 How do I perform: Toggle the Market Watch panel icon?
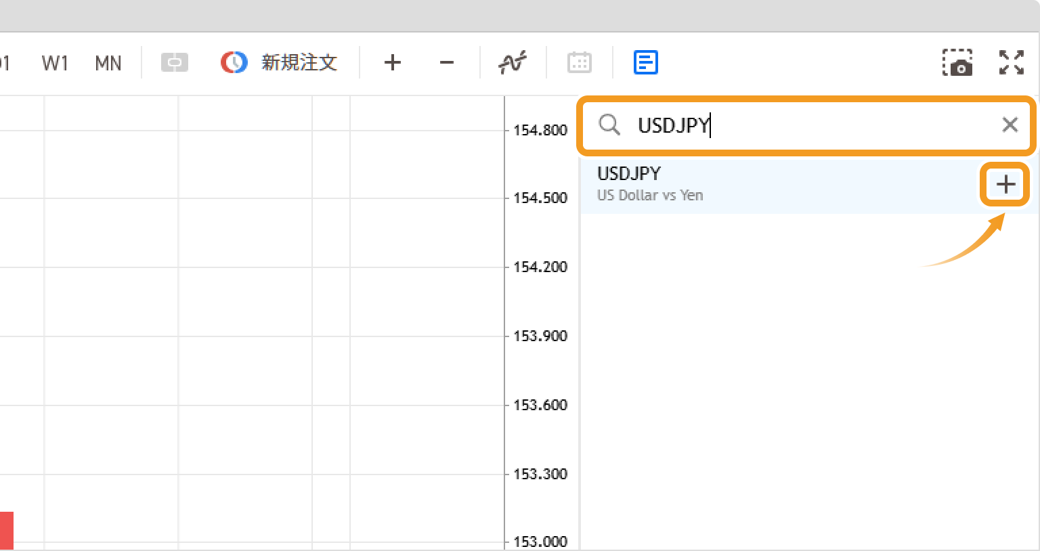tap(646, 63)
